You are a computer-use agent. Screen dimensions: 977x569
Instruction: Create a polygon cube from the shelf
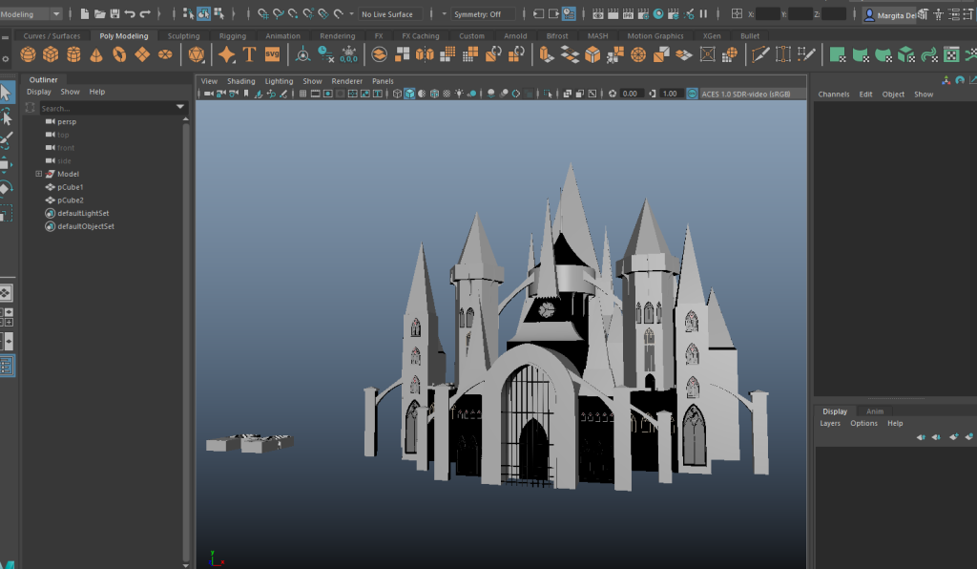tap(51, 54)
